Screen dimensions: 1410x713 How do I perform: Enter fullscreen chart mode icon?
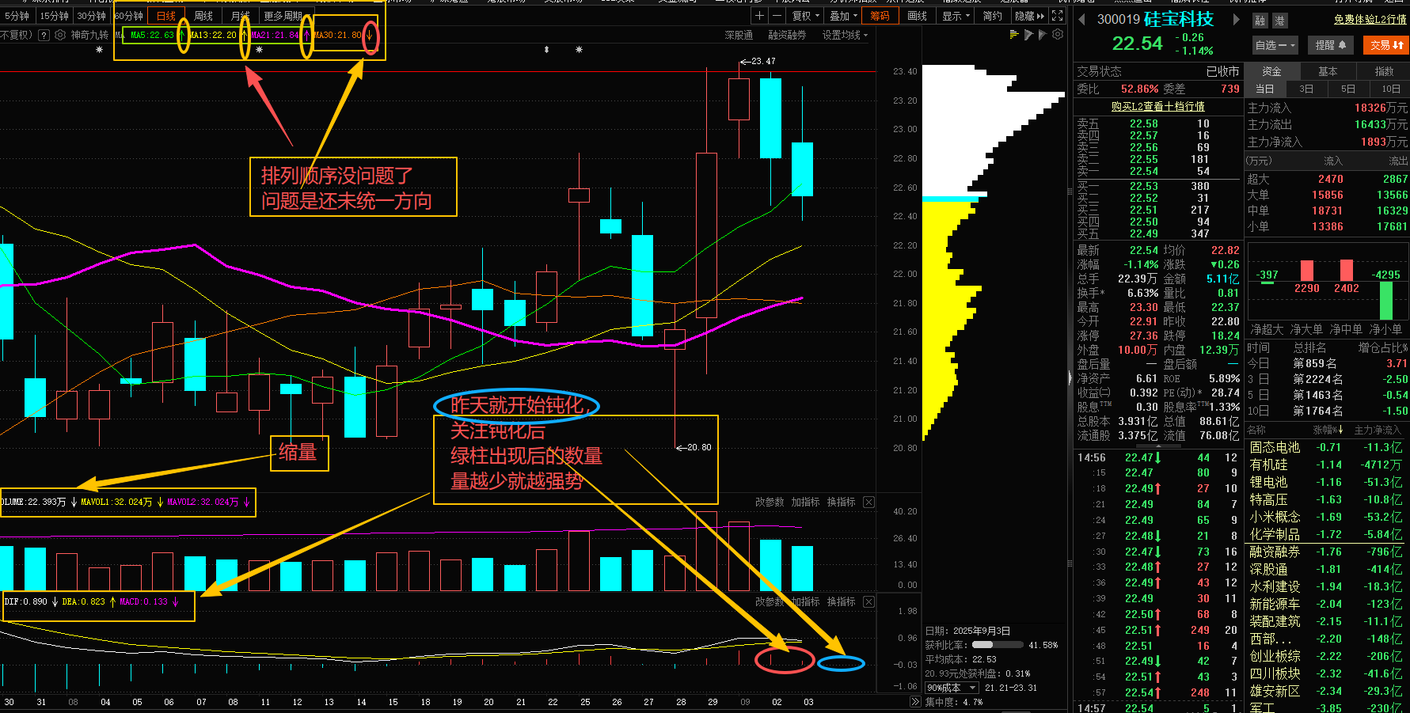pos(1058,16)
